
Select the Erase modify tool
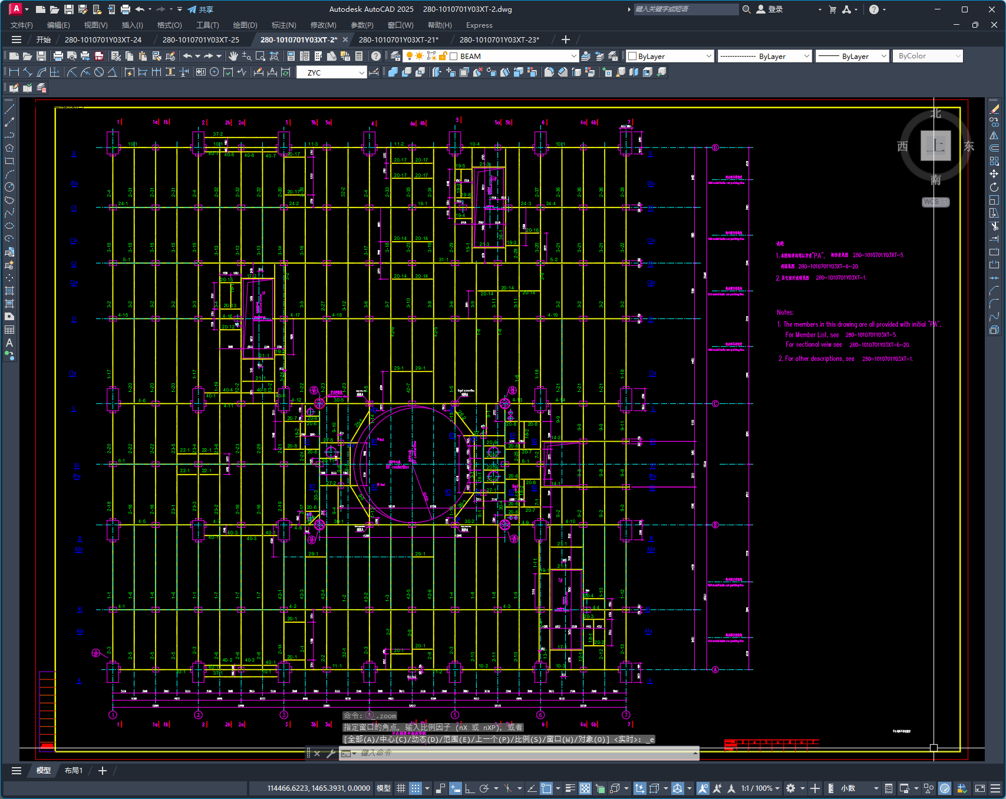point(994,109)
